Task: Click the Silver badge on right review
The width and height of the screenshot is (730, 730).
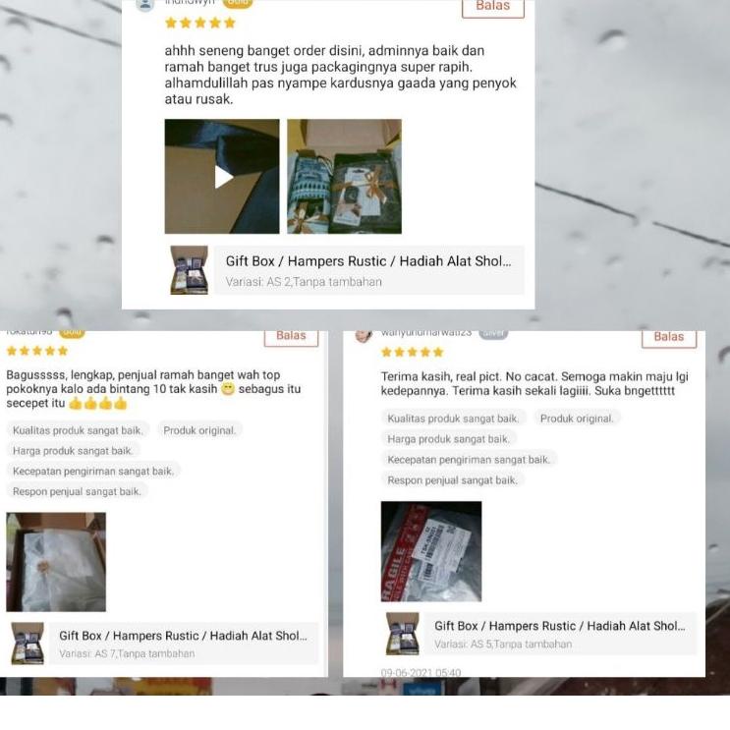Action: click(x=493, y=335)
